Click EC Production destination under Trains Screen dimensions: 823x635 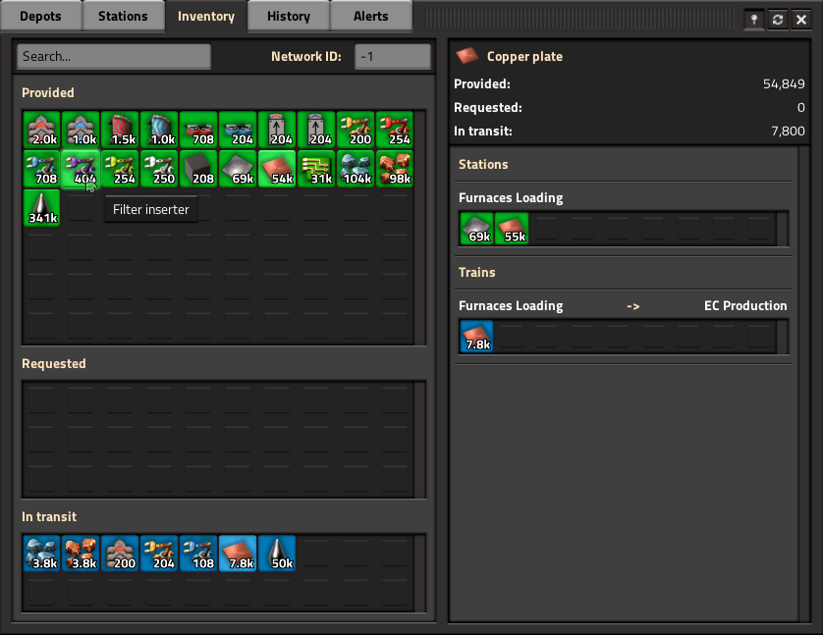745,305
